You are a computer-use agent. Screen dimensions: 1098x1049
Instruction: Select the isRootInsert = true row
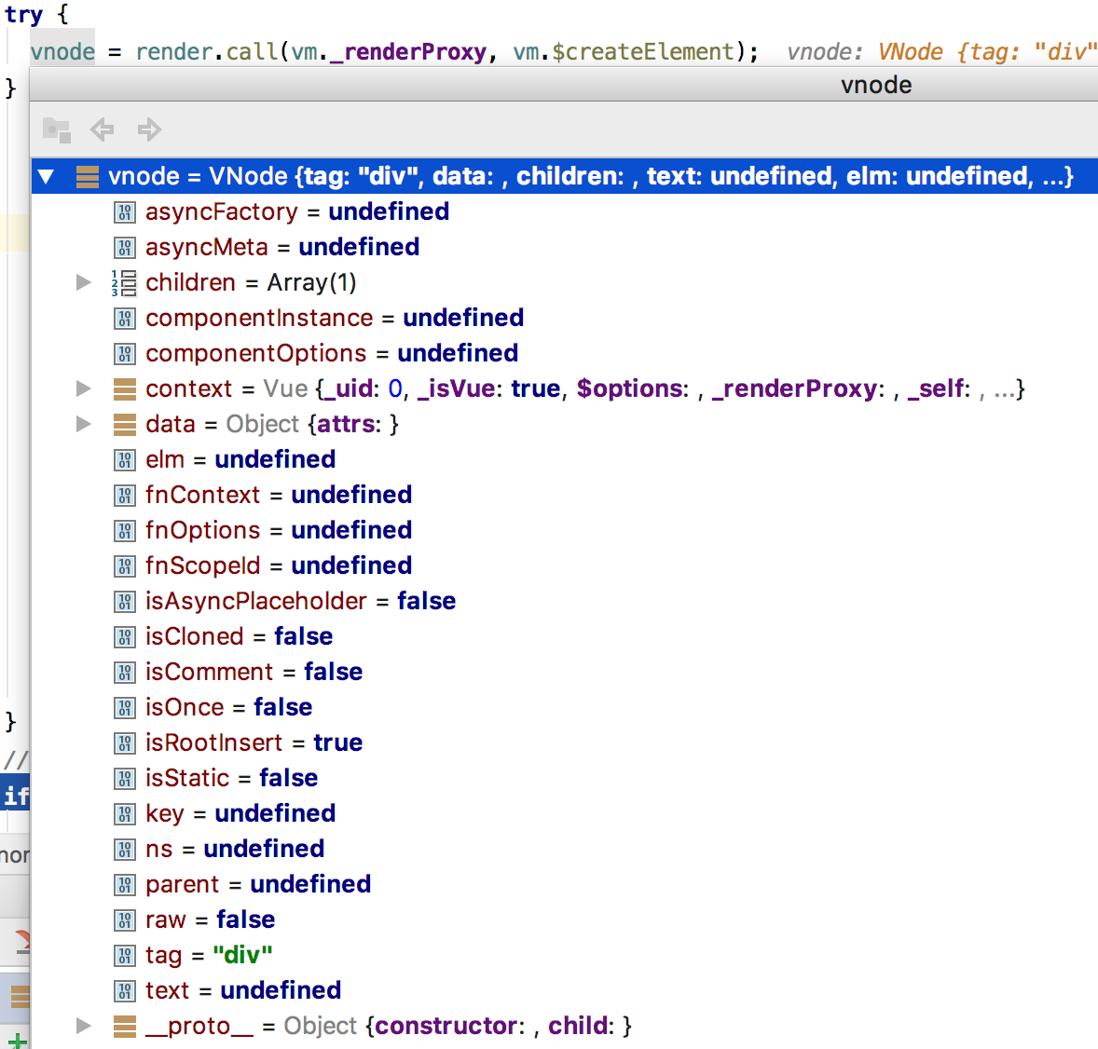(x=254, y=743)
